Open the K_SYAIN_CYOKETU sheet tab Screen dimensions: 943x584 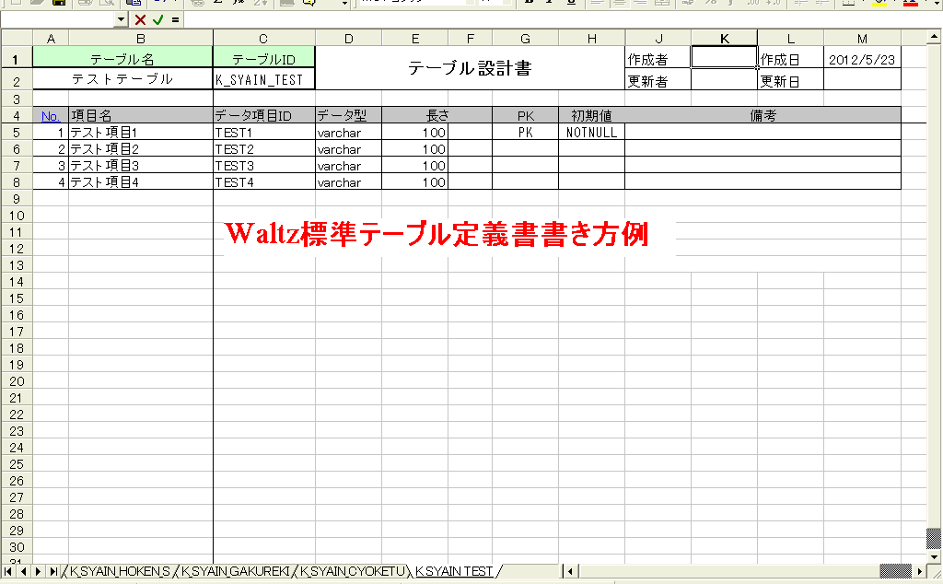(352, 572)
